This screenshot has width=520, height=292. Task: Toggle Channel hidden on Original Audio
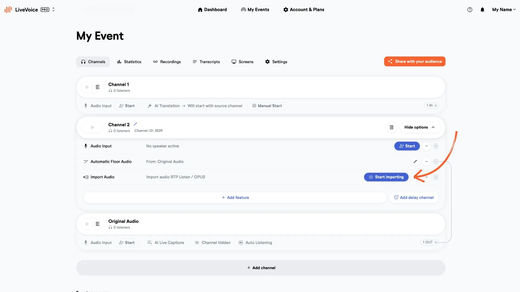[213, 243]
